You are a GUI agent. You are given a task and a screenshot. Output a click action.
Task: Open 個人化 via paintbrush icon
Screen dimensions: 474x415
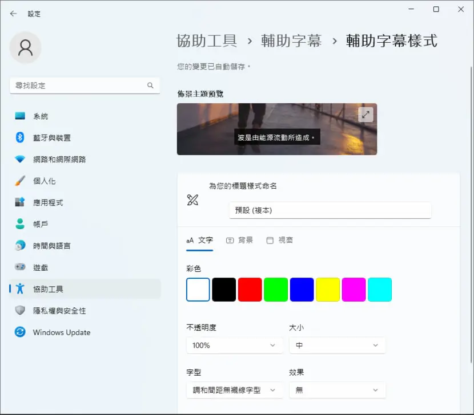(x=20, y=181)
